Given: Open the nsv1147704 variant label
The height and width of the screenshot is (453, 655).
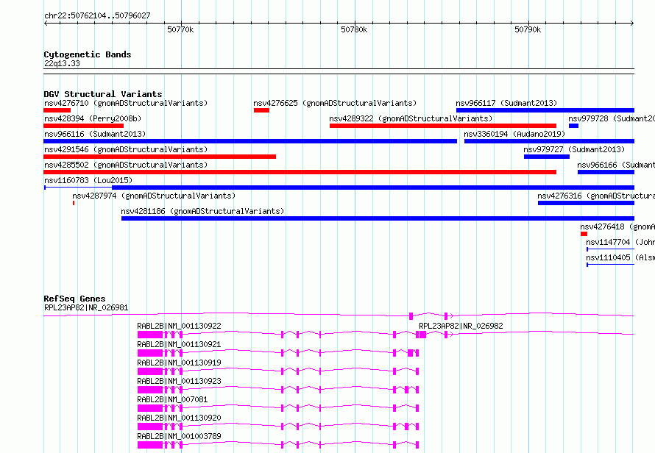Looking at the screenshot, I should [x=620, y=242].
